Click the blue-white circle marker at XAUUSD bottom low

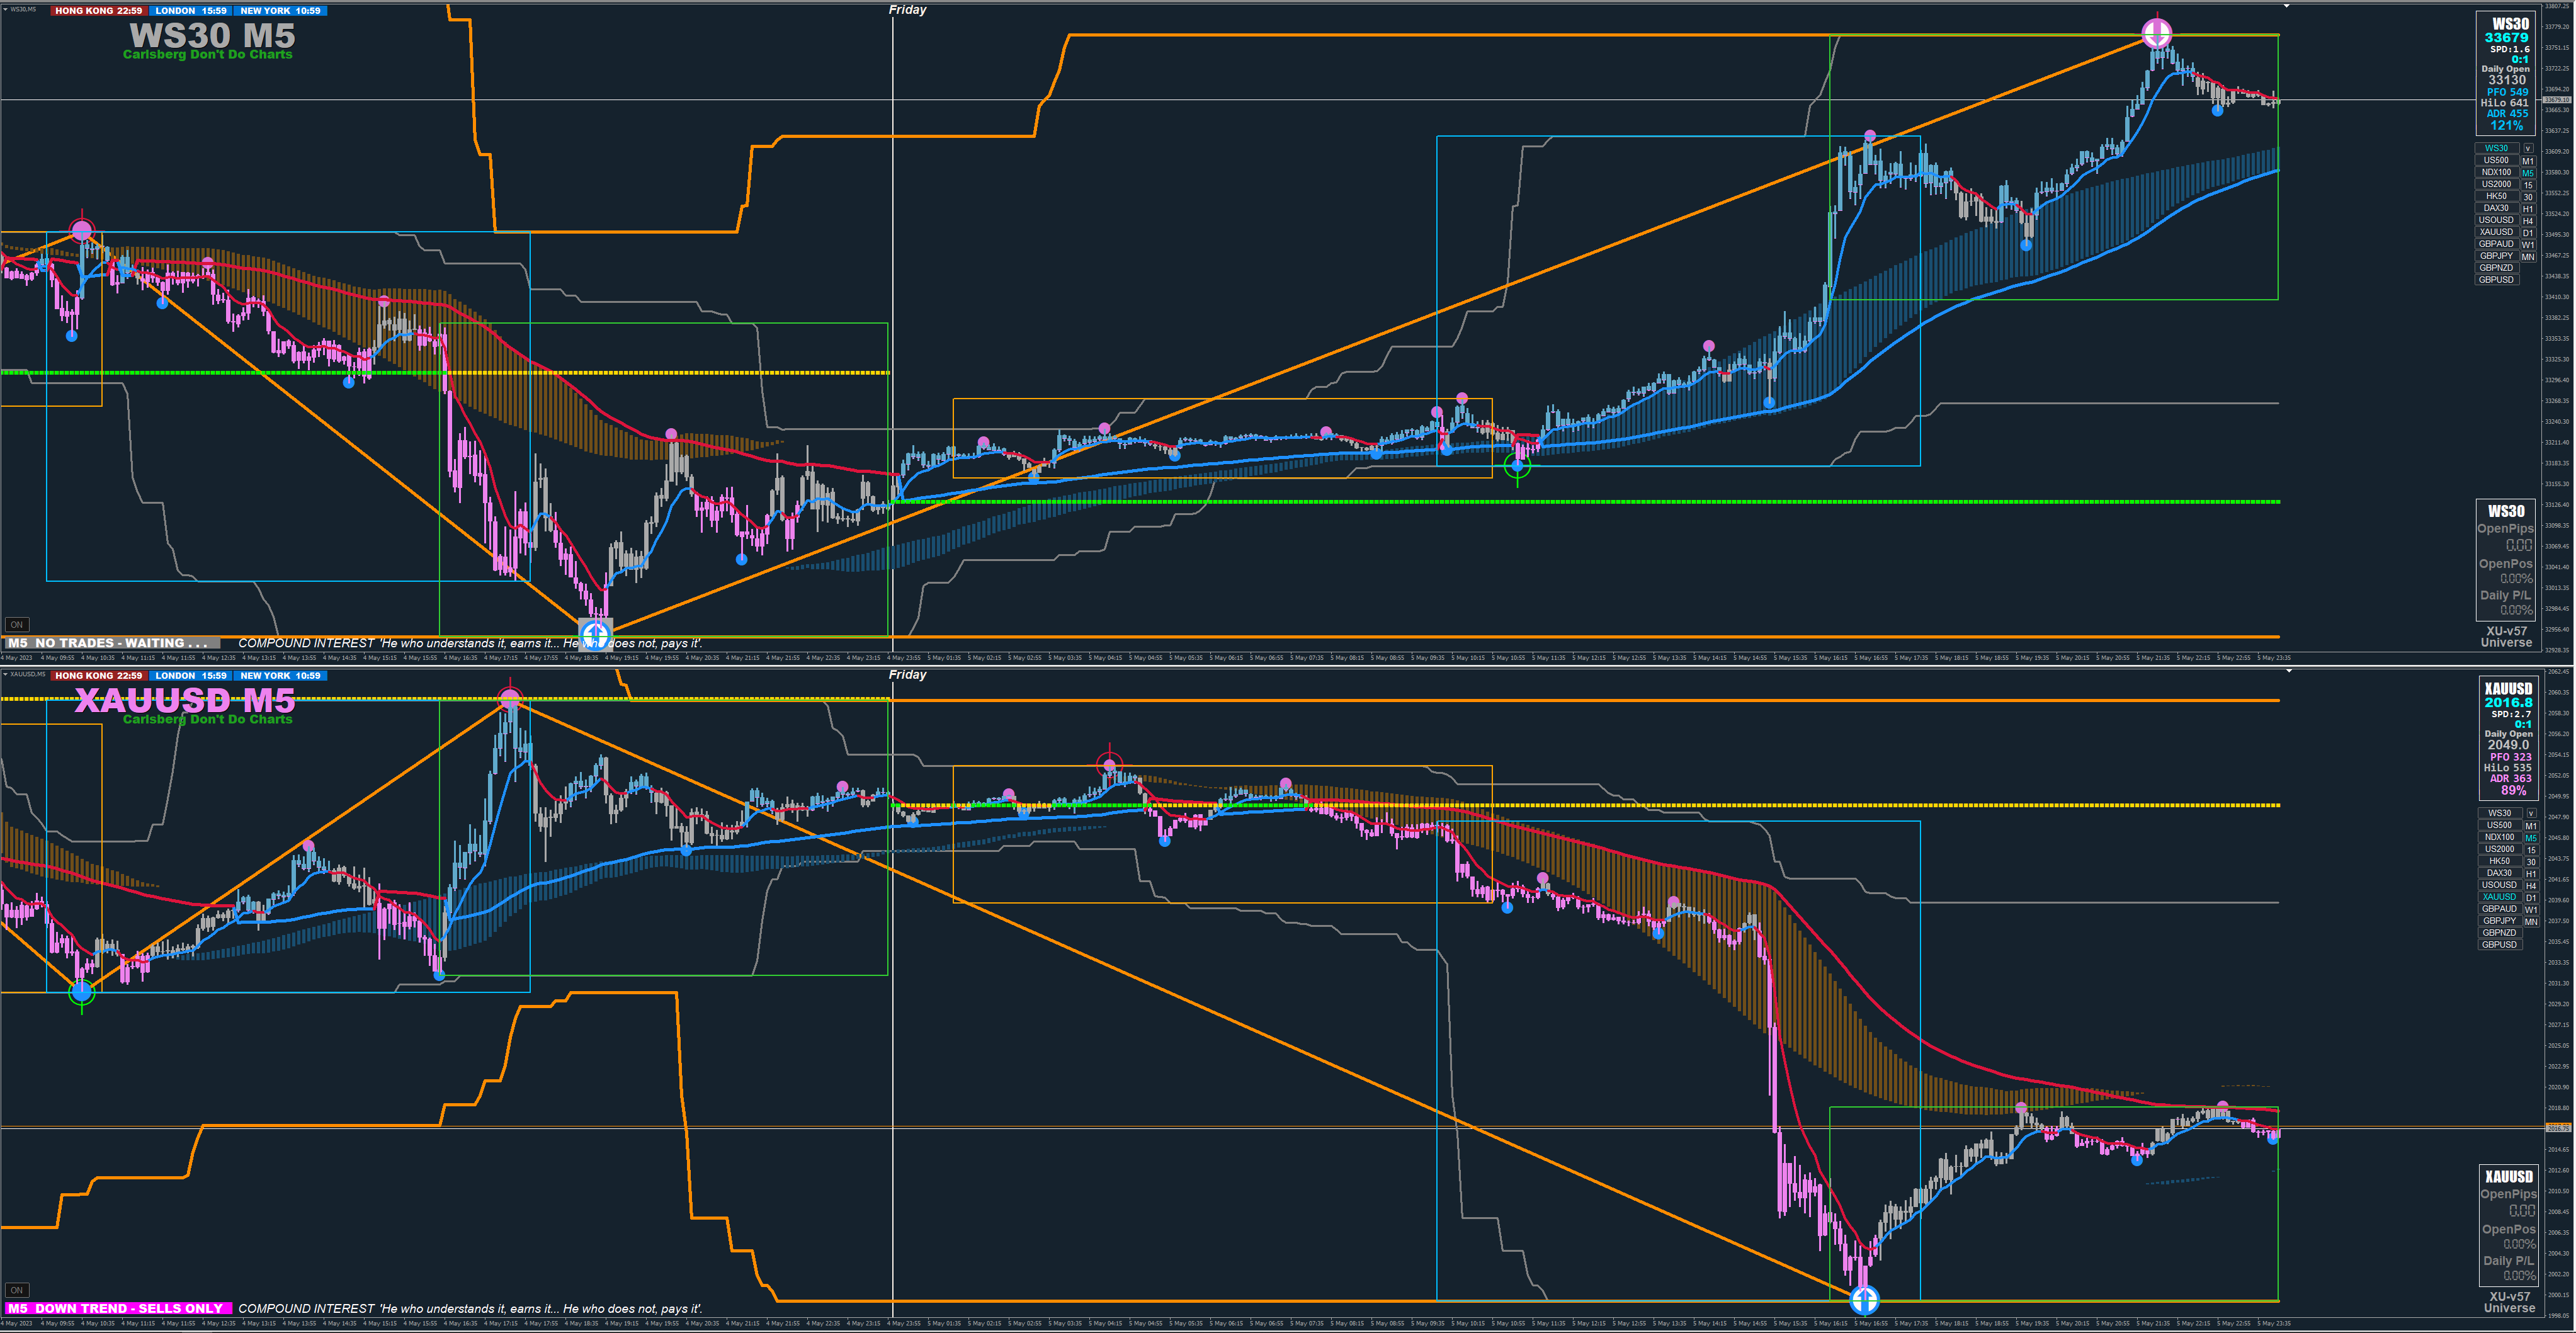click(1864, 1299)
